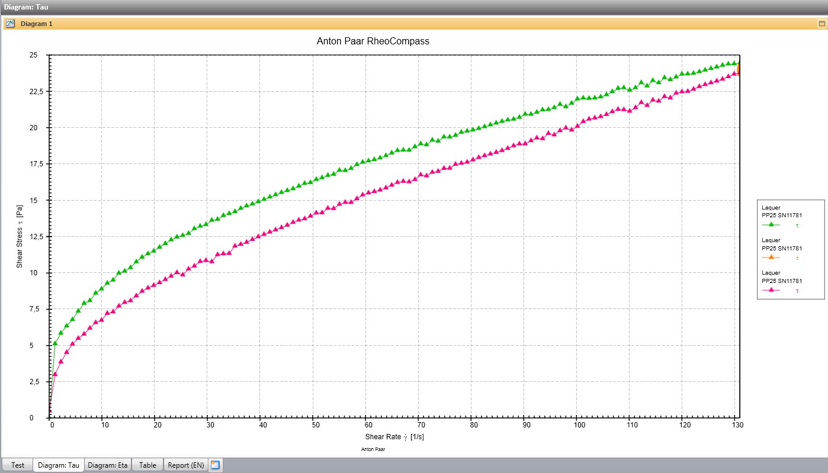Click the pink tau symbol in legend
The image size is (828, 473).
[797, 291]
